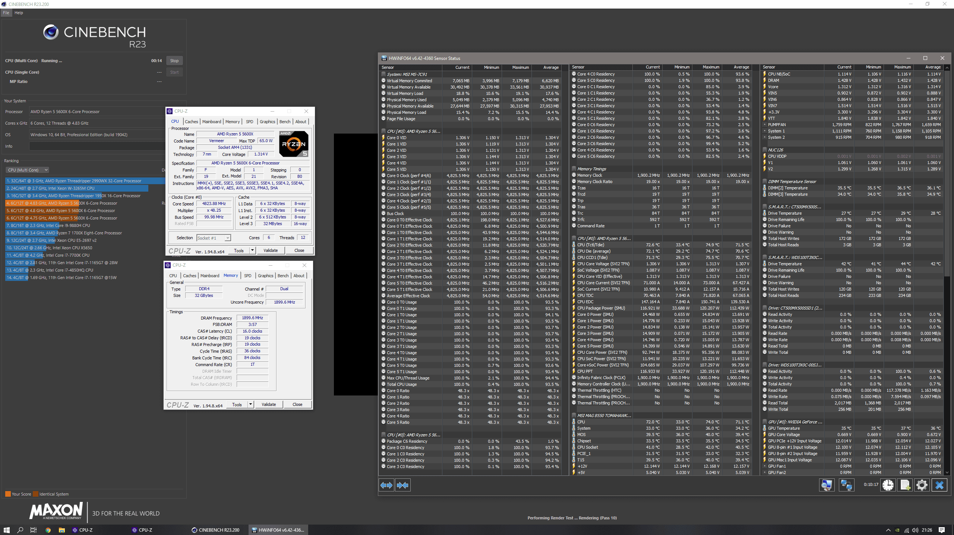Screen dimensions: 954x535
Task: Click the HWiNFO sensor summary monitor icon
Action: [x=827, y=485]
